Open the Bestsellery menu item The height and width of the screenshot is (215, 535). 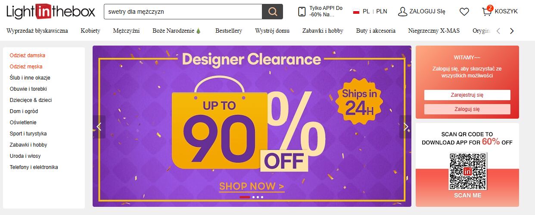coord(229,31)
